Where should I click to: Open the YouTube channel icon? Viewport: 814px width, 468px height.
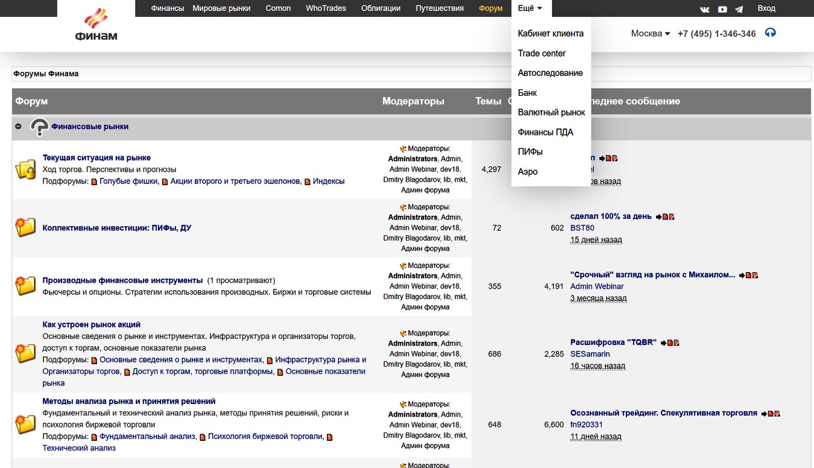(x=722, y=9)
